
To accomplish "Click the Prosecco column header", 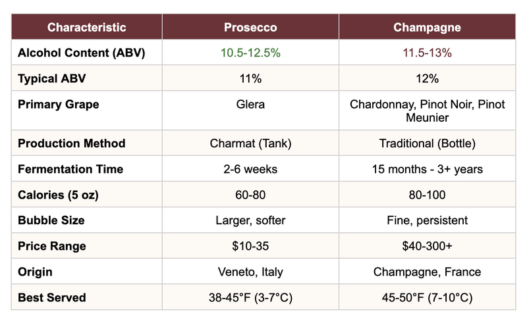I will click(250, 28).
